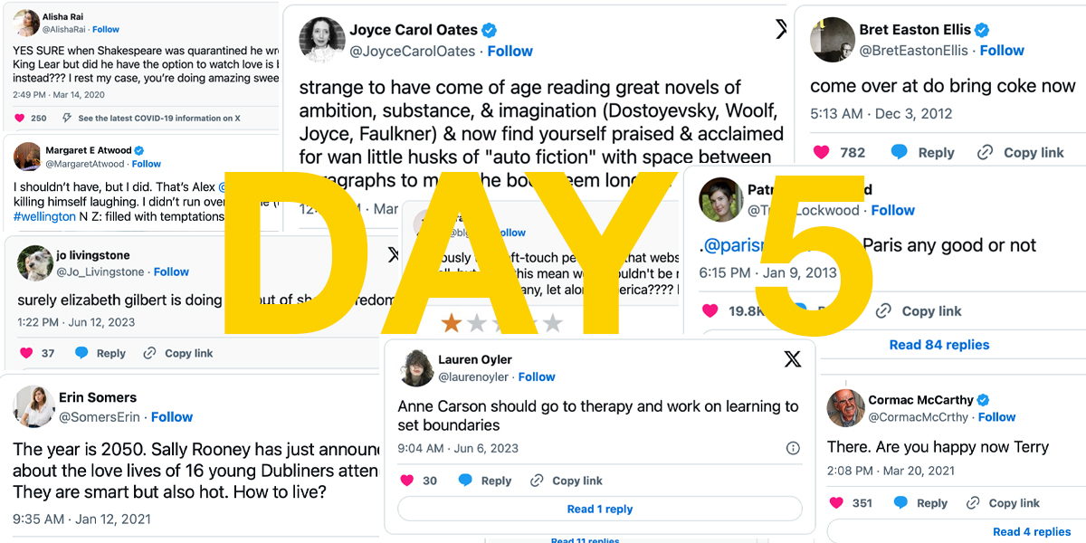Follow Bret Easton Ellis

point(1002,50)
